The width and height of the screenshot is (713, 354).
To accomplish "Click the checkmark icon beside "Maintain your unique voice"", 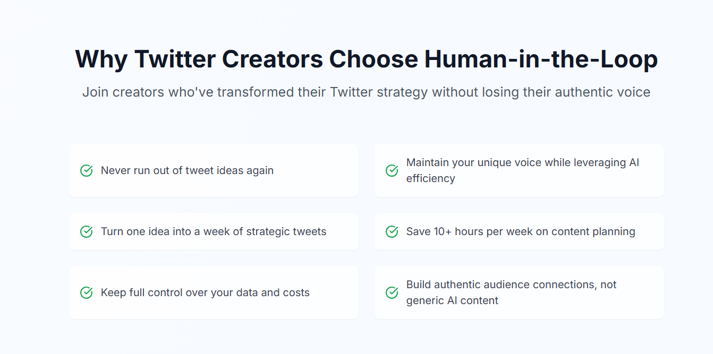I will (x=392, y=170).
